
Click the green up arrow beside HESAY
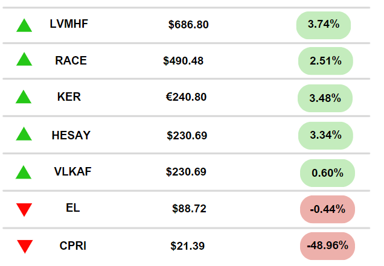24,134
